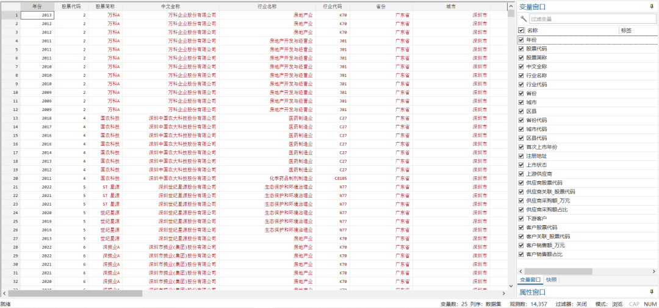Uncheck the 上游供应商 variable checkbox
659x308 pixels.
[521, 174]
